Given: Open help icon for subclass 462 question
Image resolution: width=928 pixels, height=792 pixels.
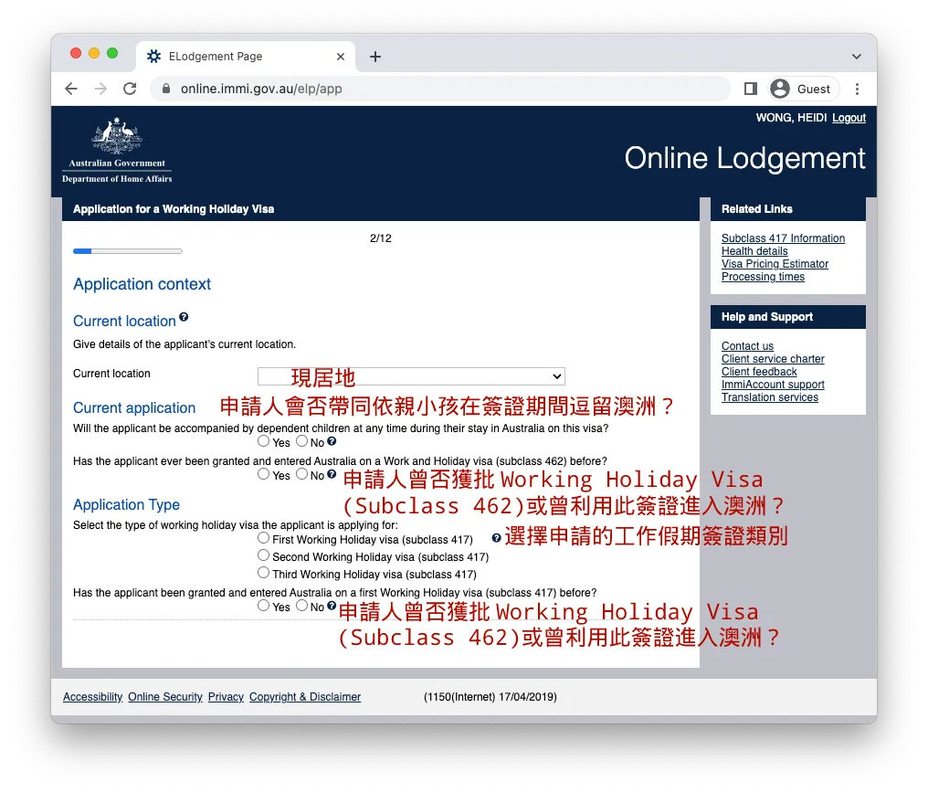Looking at the screenshot, I should coord(332,473).
